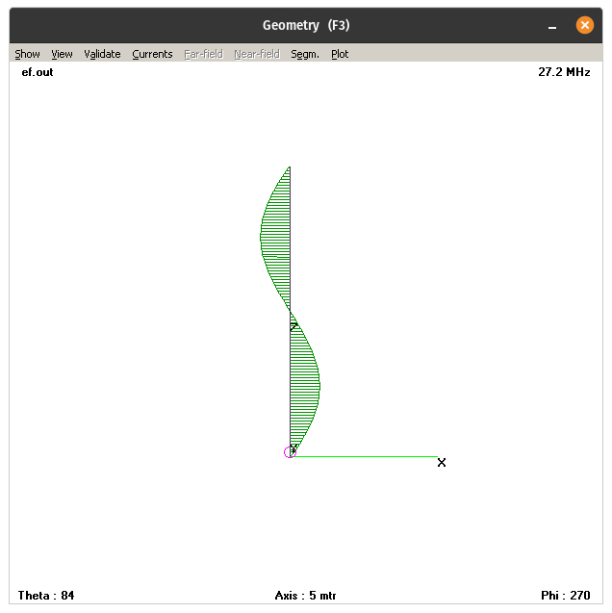
Task: Click the Axis : 5 mtr scale label
Action: (x=305, y=596)
